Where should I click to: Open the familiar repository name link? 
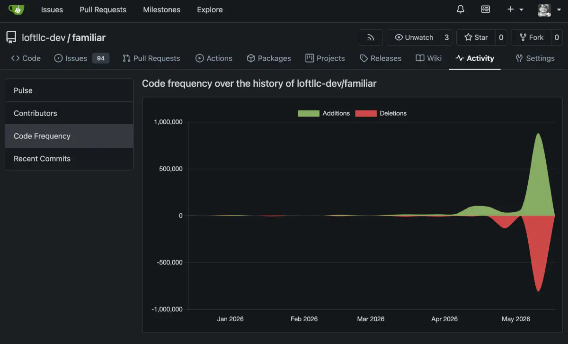click(89, 37)
